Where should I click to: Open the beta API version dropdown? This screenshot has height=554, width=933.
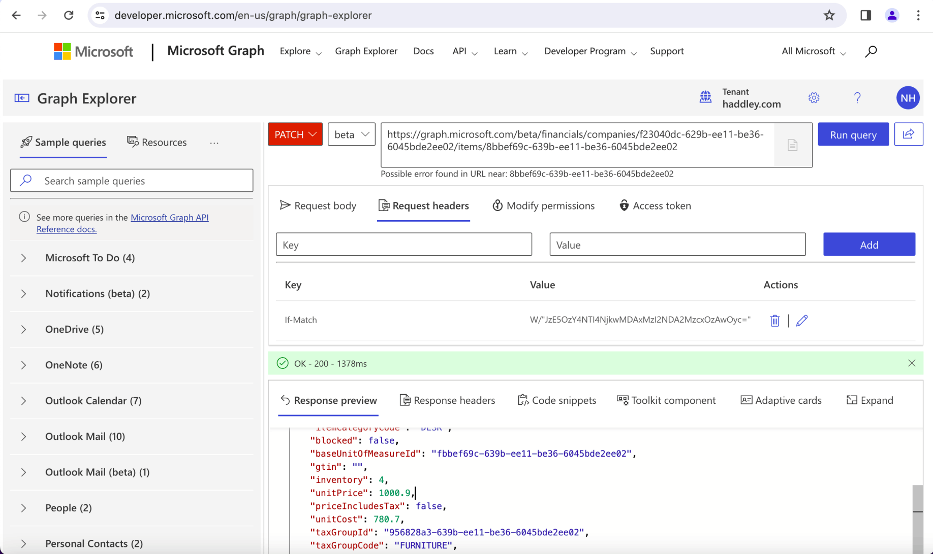[351, 134]
